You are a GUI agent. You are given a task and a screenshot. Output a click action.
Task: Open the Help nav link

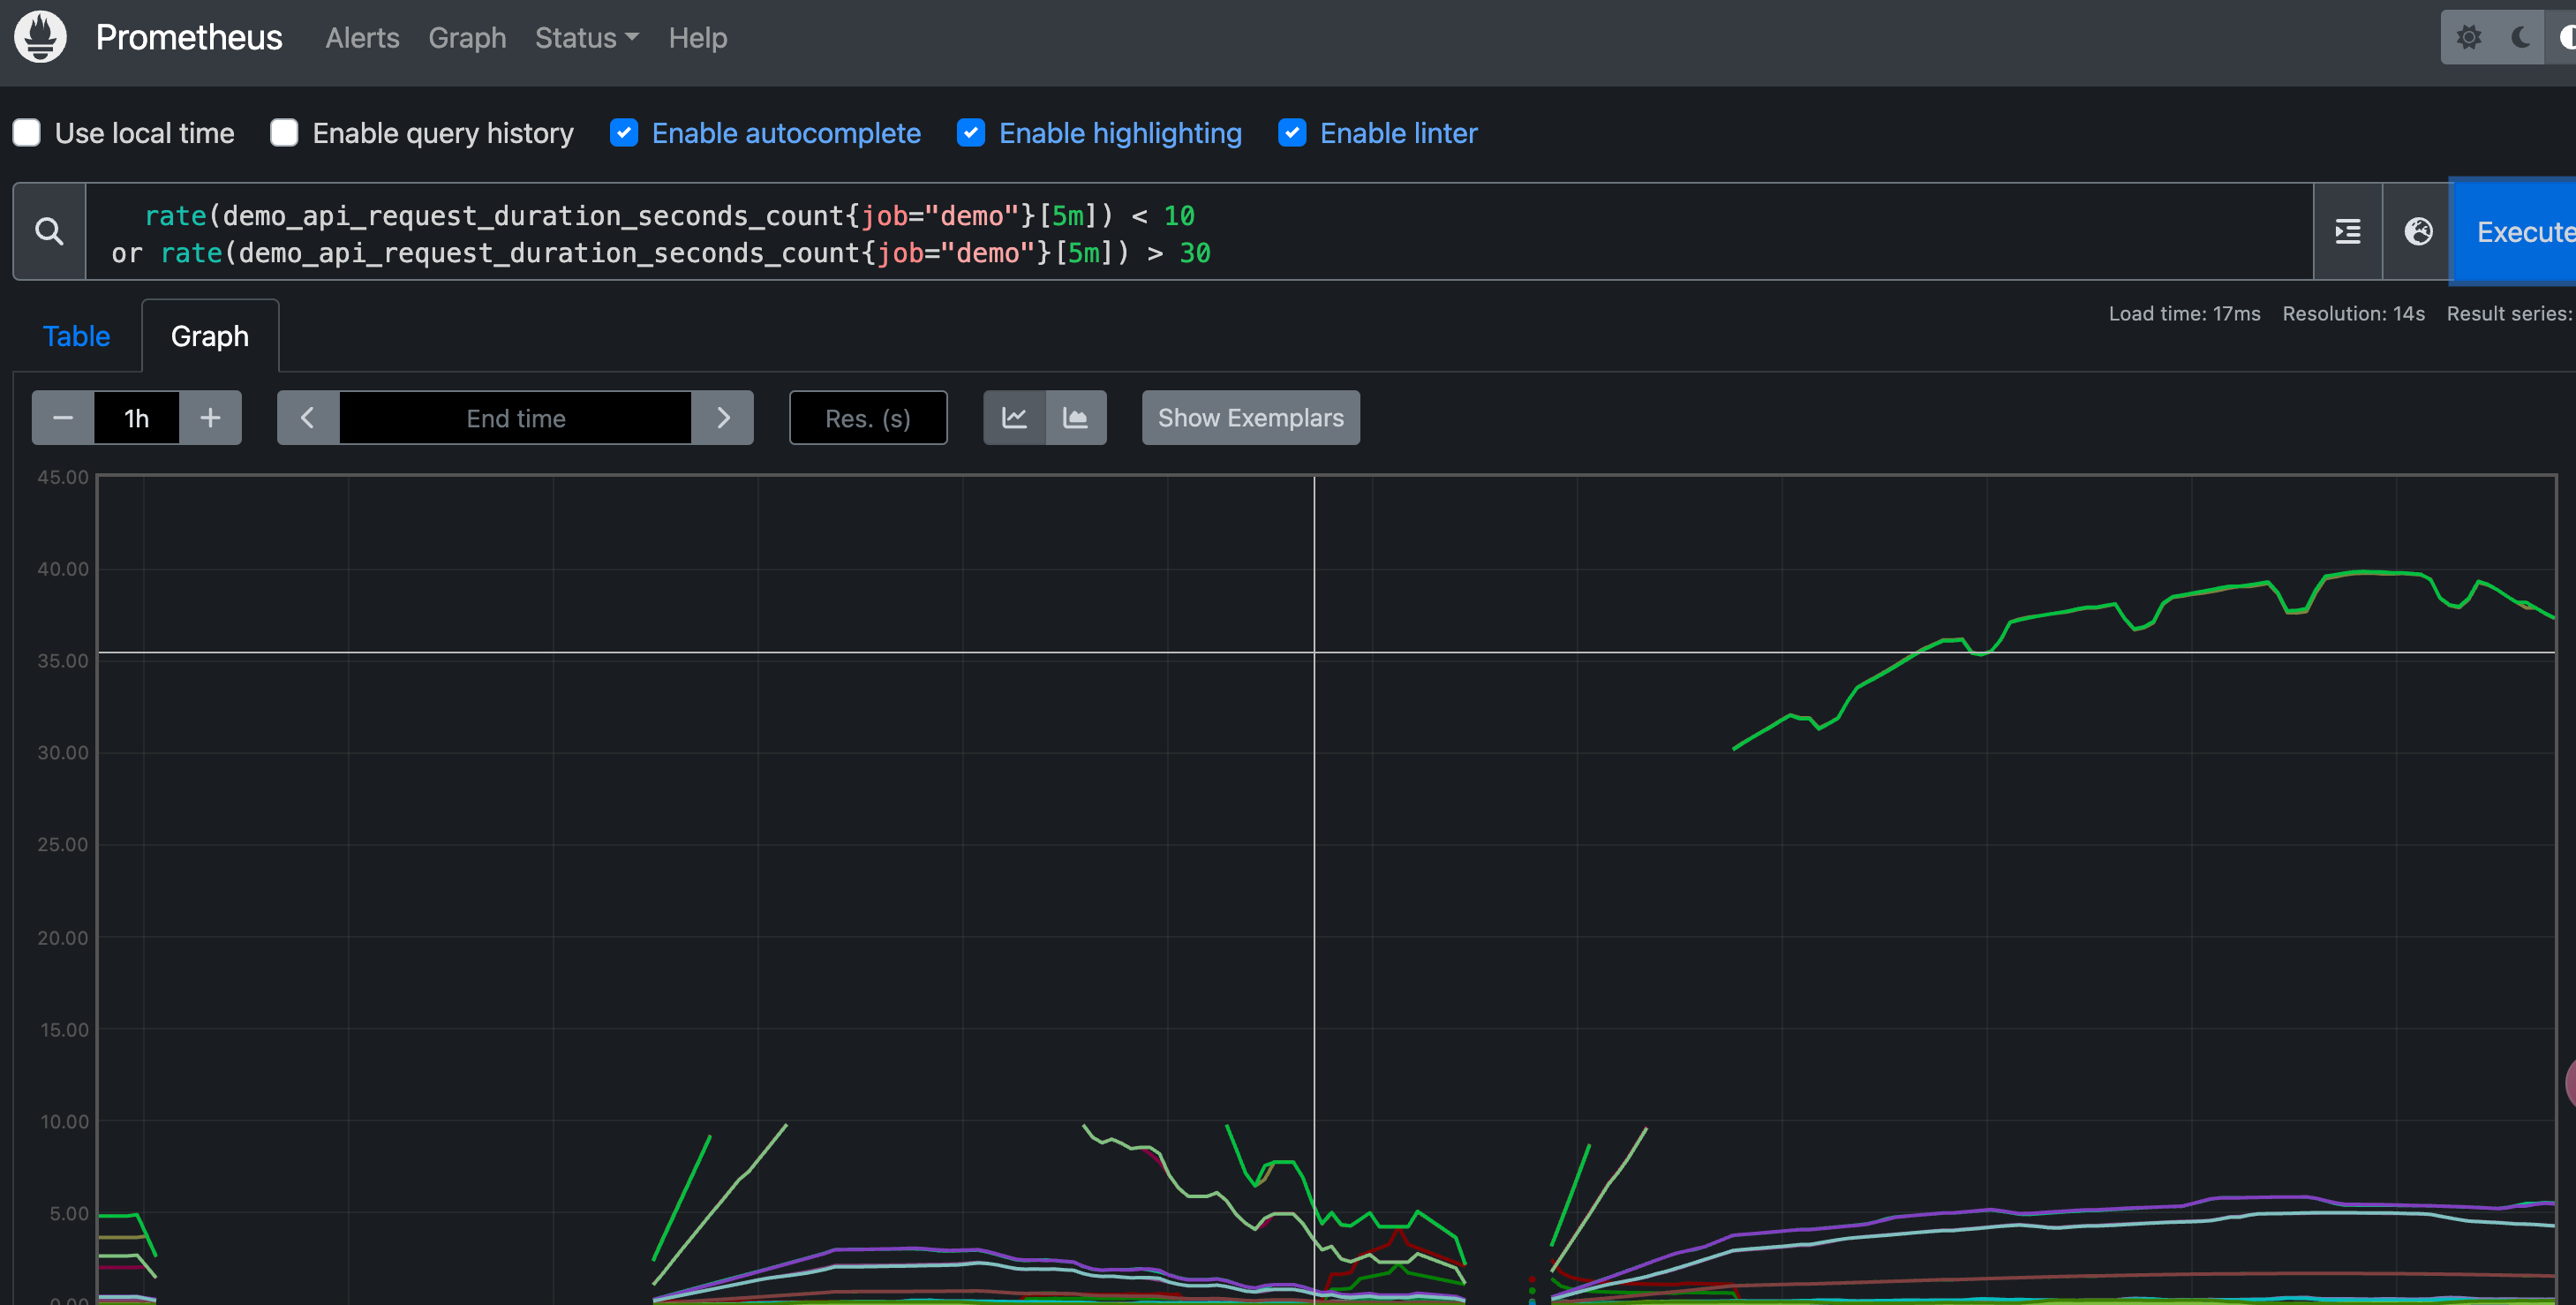coord(698,38)
